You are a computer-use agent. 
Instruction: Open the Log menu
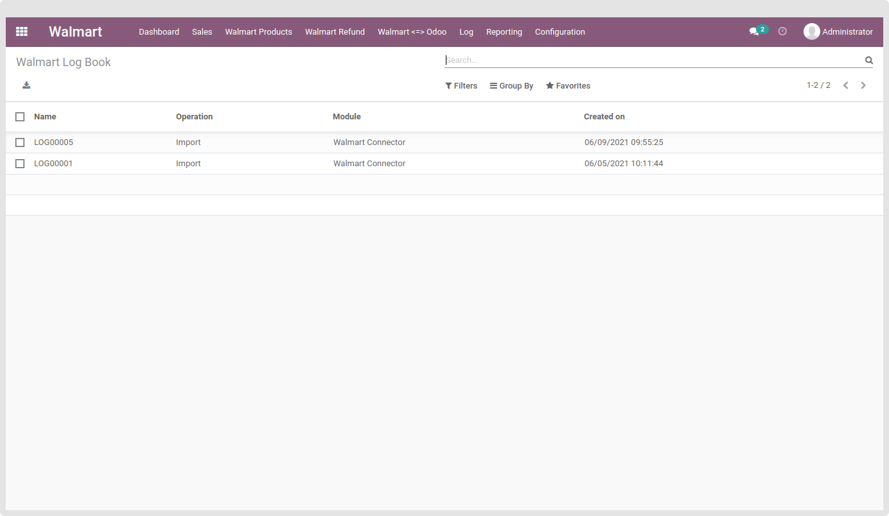[x=466, y=32]
